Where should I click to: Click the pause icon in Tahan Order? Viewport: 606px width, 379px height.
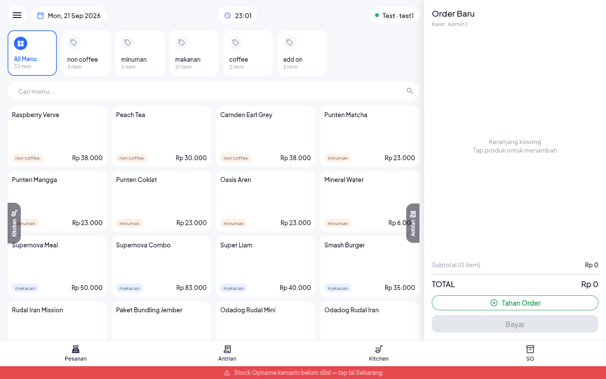coord(494,303)
